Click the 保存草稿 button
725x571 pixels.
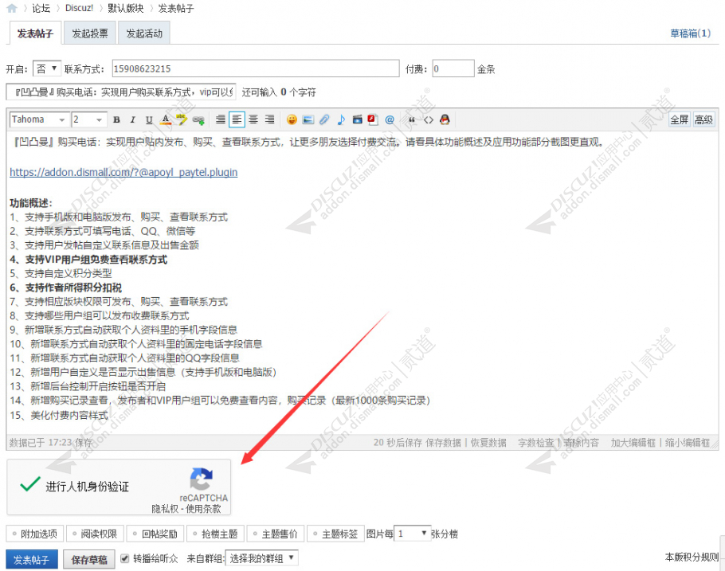(x=88, y=559)
